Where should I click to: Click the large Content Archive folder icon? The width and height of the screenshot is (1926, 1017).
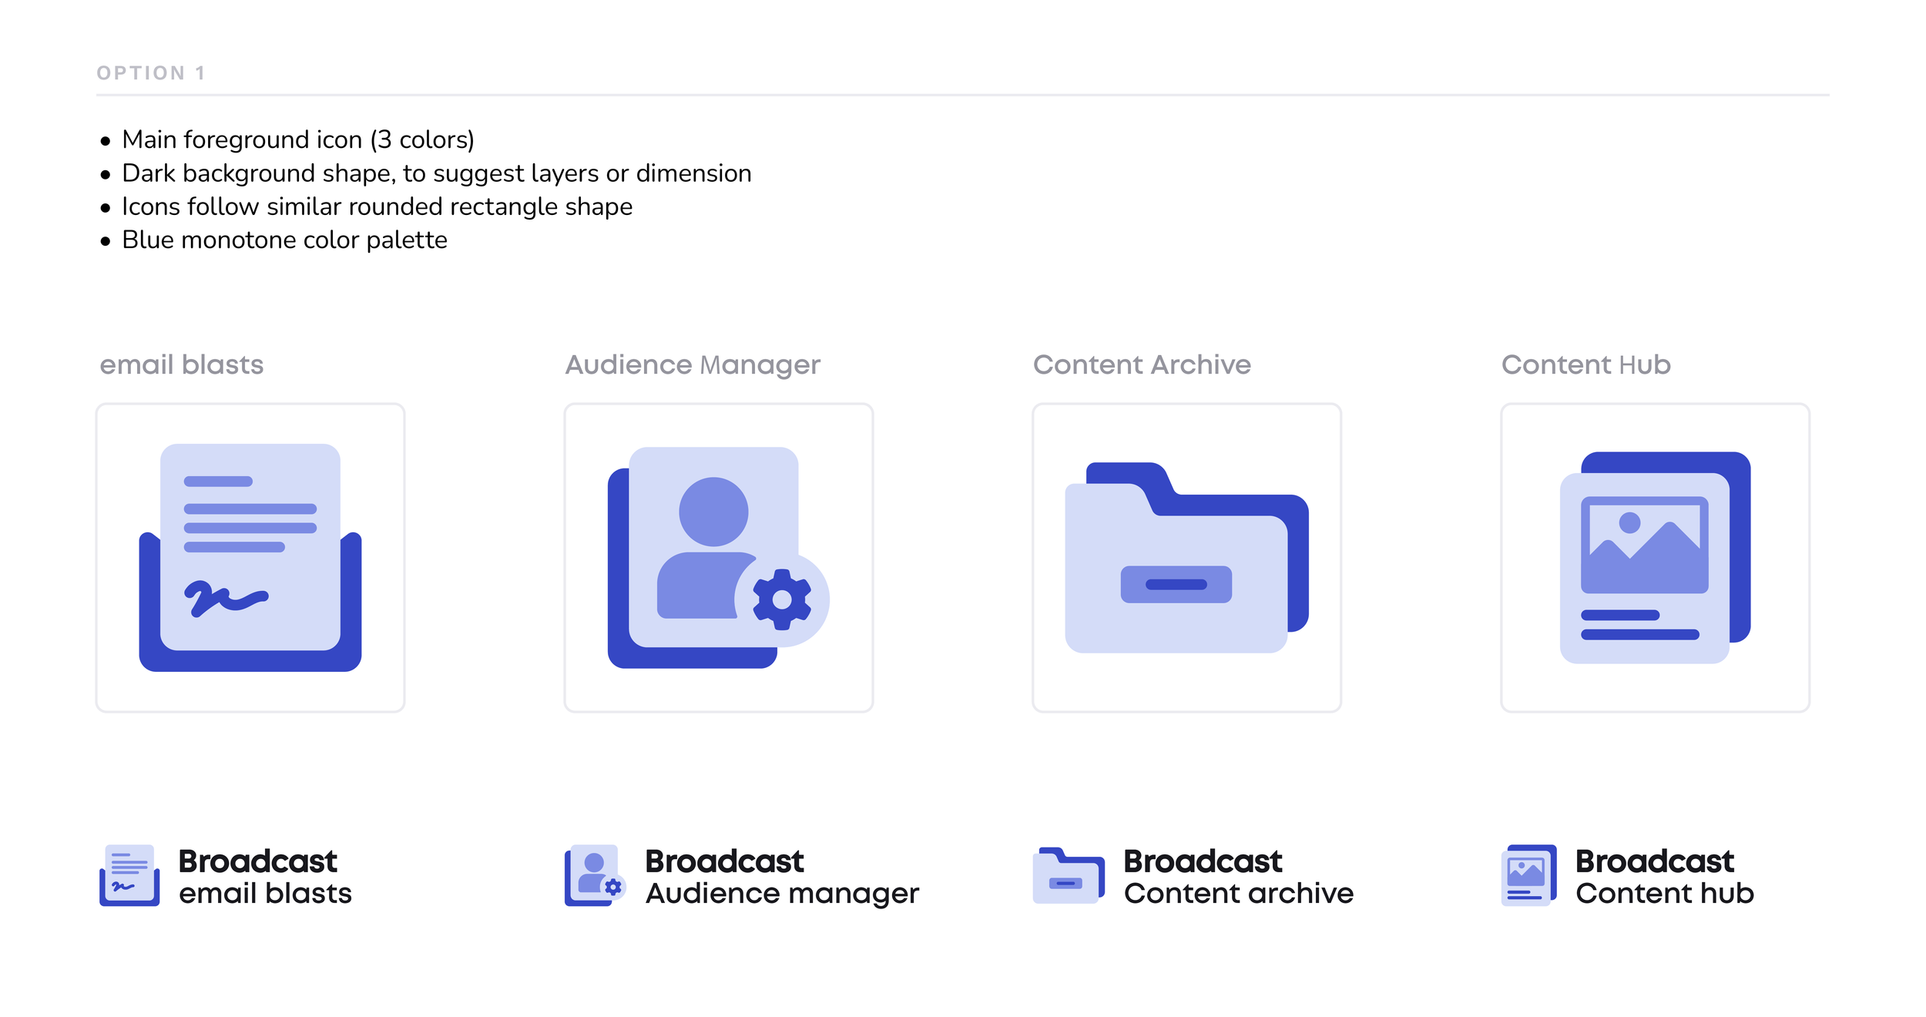[x=1185, y=558]
